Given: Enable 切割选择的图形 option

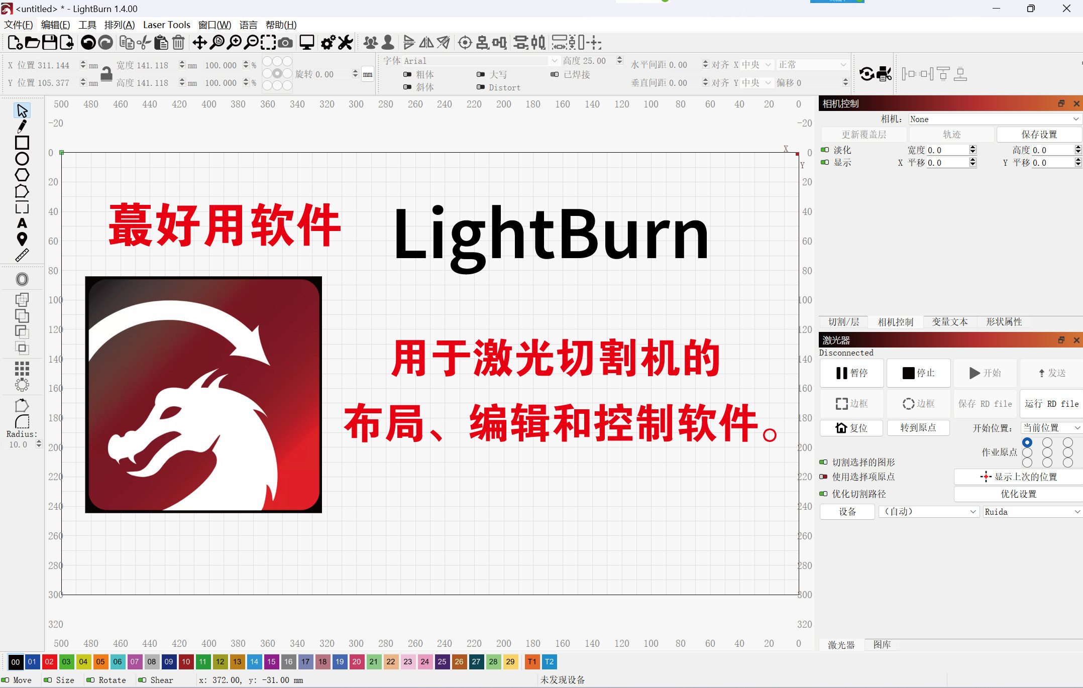Looking at the screenshot, I should (x=823, y=462).
